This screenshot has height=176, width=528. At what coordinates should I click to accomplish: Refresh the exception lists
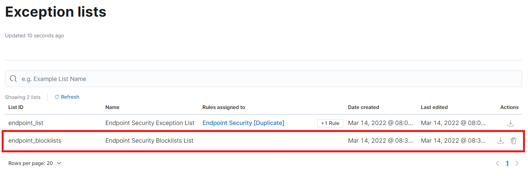pos(67,97)
